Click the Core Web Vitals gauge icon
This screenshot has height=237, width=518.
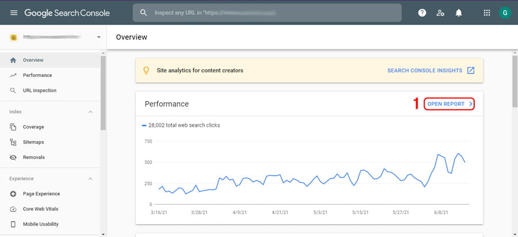click(x=13, y=209)
